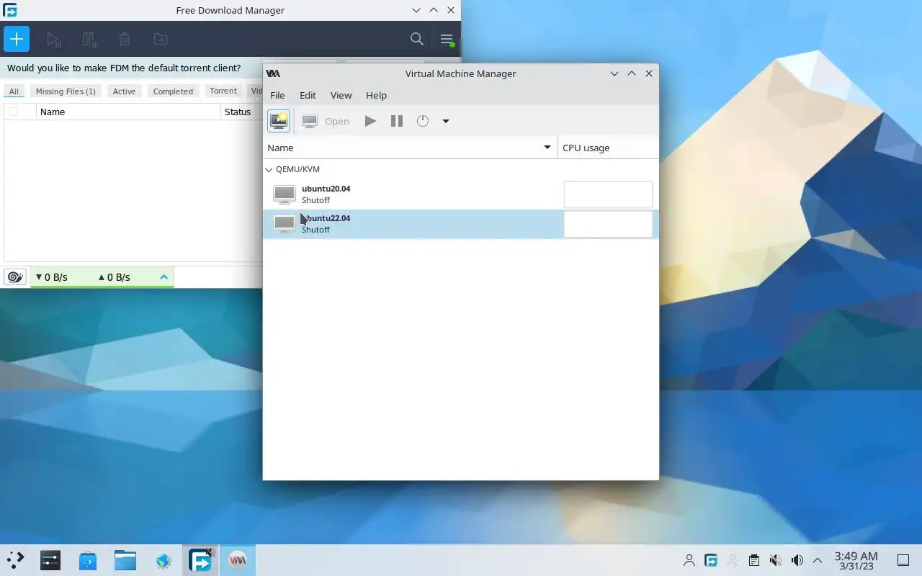Click the upload speed 0 B/s indicator
This screenshot has height=576, width=922.
pos(115,277)
